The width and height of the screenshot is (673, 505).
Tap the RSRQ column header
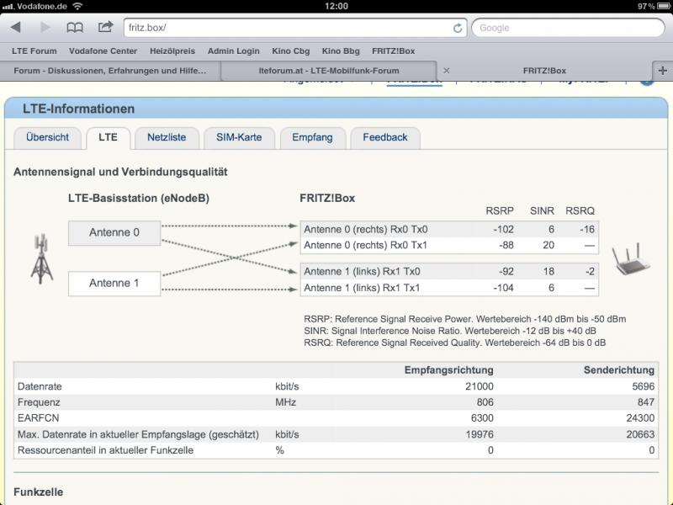[580, 211]
